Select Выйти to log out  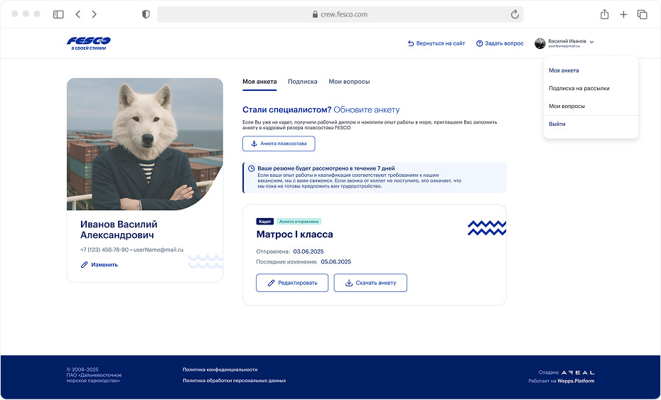[557, 124]
